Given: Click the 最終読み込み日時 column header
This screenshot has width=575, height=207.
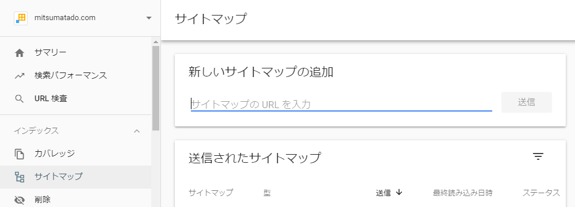Looking at the screenshot, I should click(462, 193).
